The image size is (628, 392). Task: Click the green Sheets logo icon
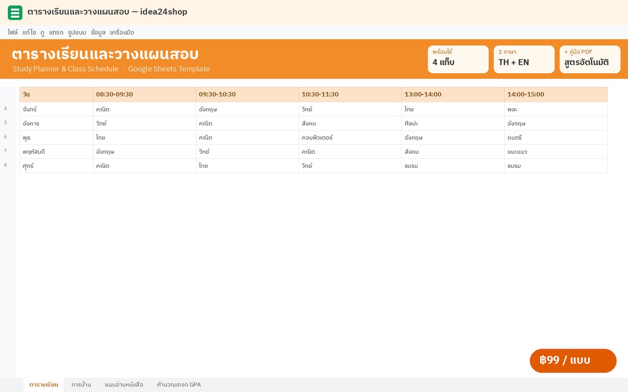(15, 12)
